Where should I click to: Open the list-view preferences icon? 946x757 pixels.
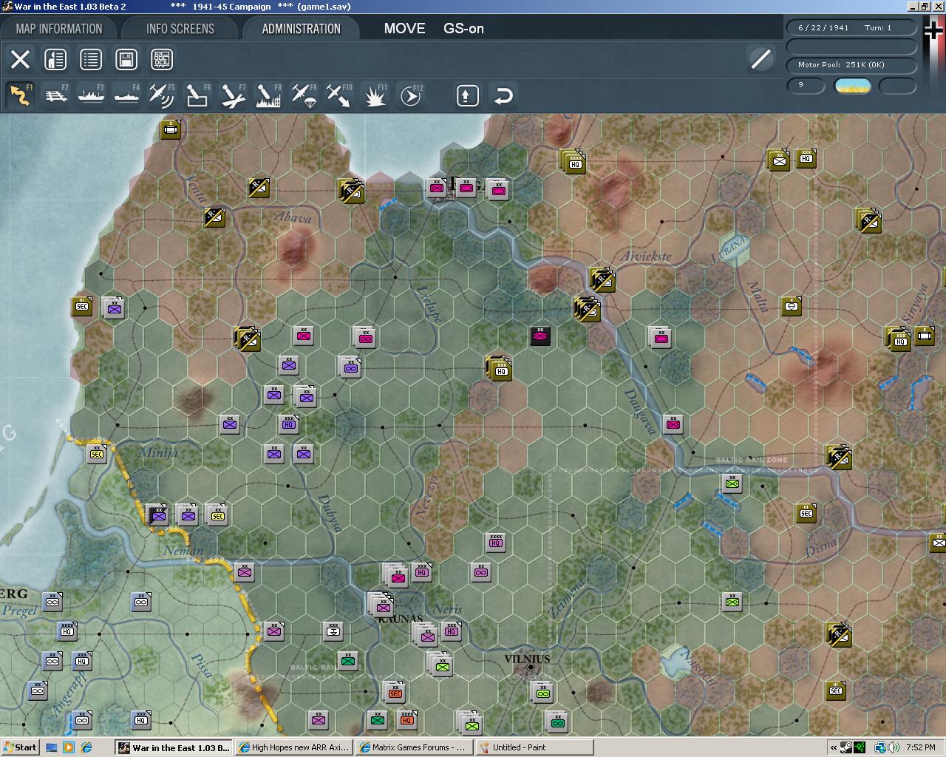91,59
